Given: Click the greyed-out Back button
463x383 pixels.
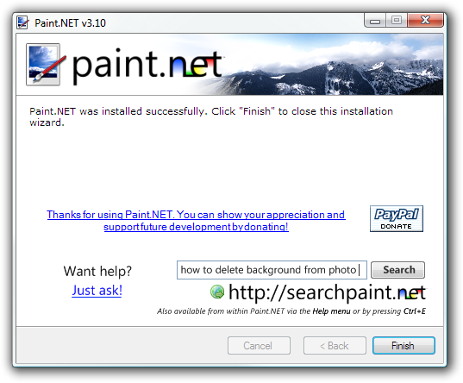Looking at the screenshot, I should click(x=335, y=345).
